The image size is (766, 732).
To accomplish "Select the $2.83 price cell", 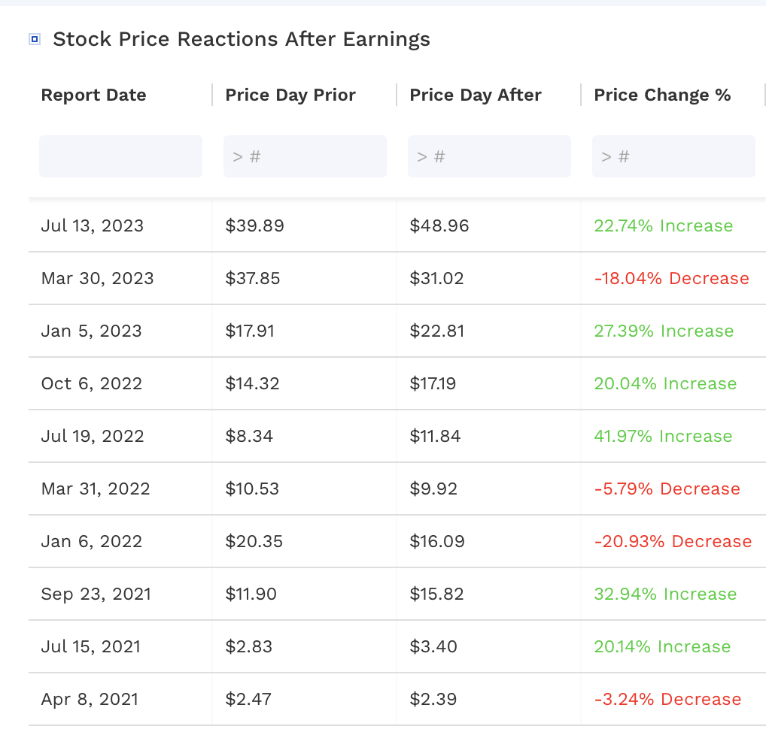I will tap(250, 646).
